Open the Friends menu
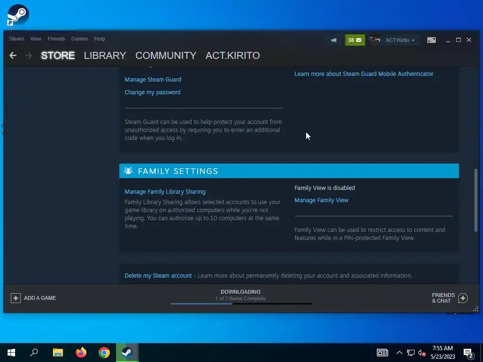 click(x=56, y=39)
